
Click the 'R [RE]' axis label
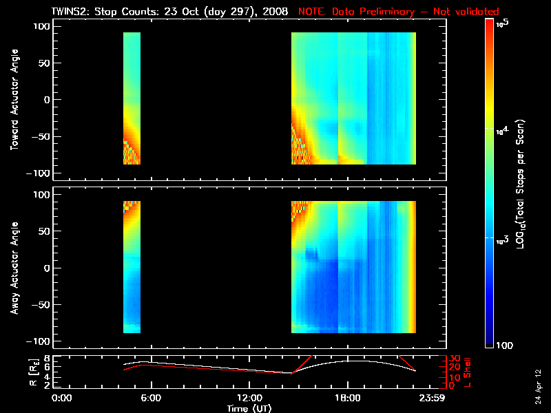coord(33,372)
